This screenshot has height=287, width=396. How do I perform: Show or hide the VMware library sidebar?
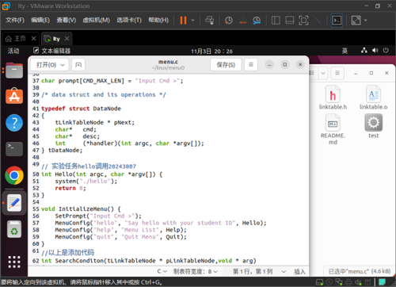[x=276, y=21]
